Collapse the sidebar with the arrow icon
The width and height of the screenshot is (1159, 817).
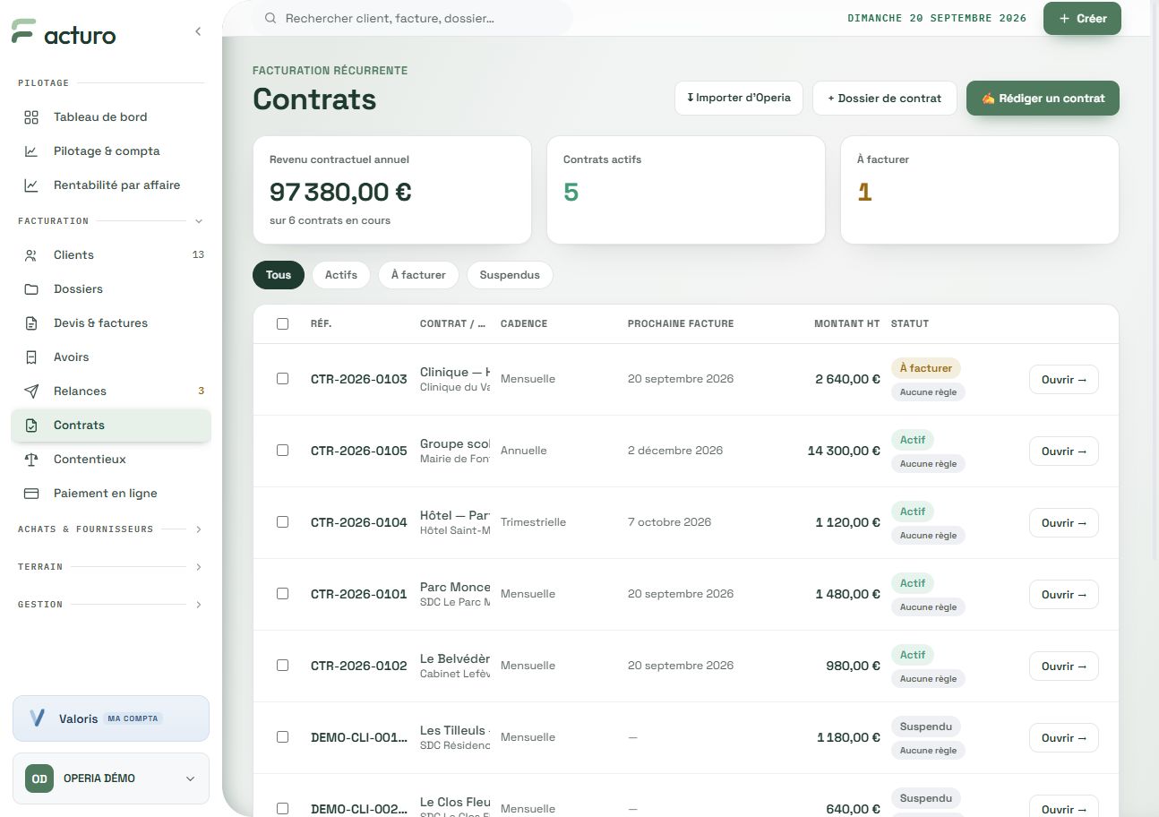[198, 31]
